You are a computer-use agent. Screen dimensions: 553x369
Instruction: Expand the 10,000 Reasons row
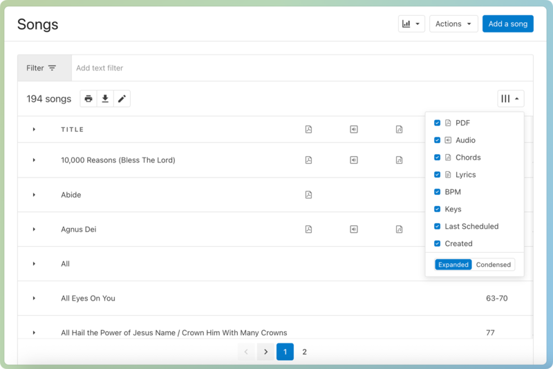(x=34, y=160)
